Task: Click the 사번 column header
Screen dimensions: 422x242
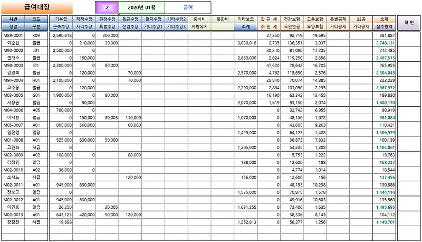Action: 13,19
